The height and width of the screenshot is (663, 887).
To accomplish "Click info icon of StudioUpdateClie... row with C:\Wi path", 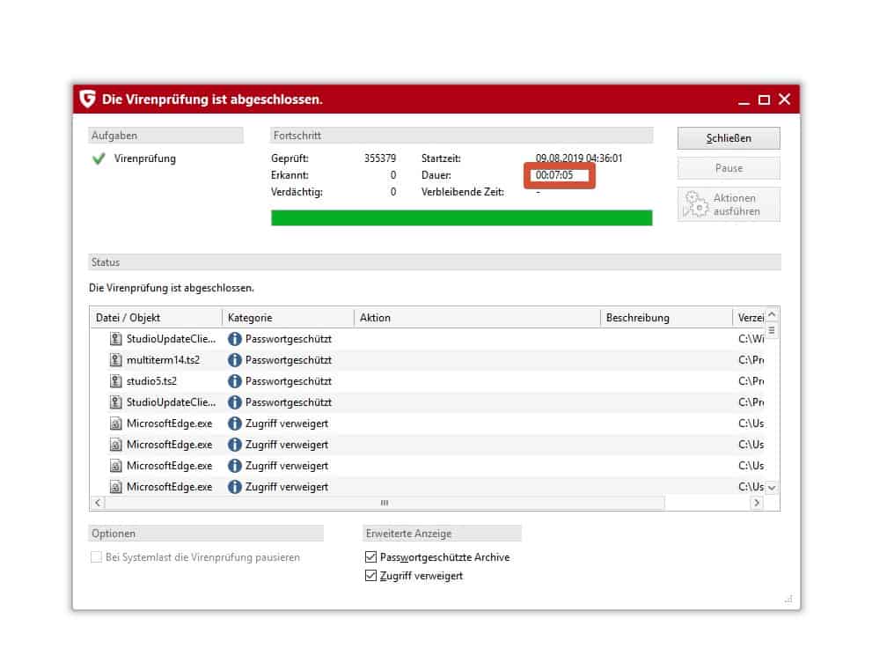I will [235, 339].
